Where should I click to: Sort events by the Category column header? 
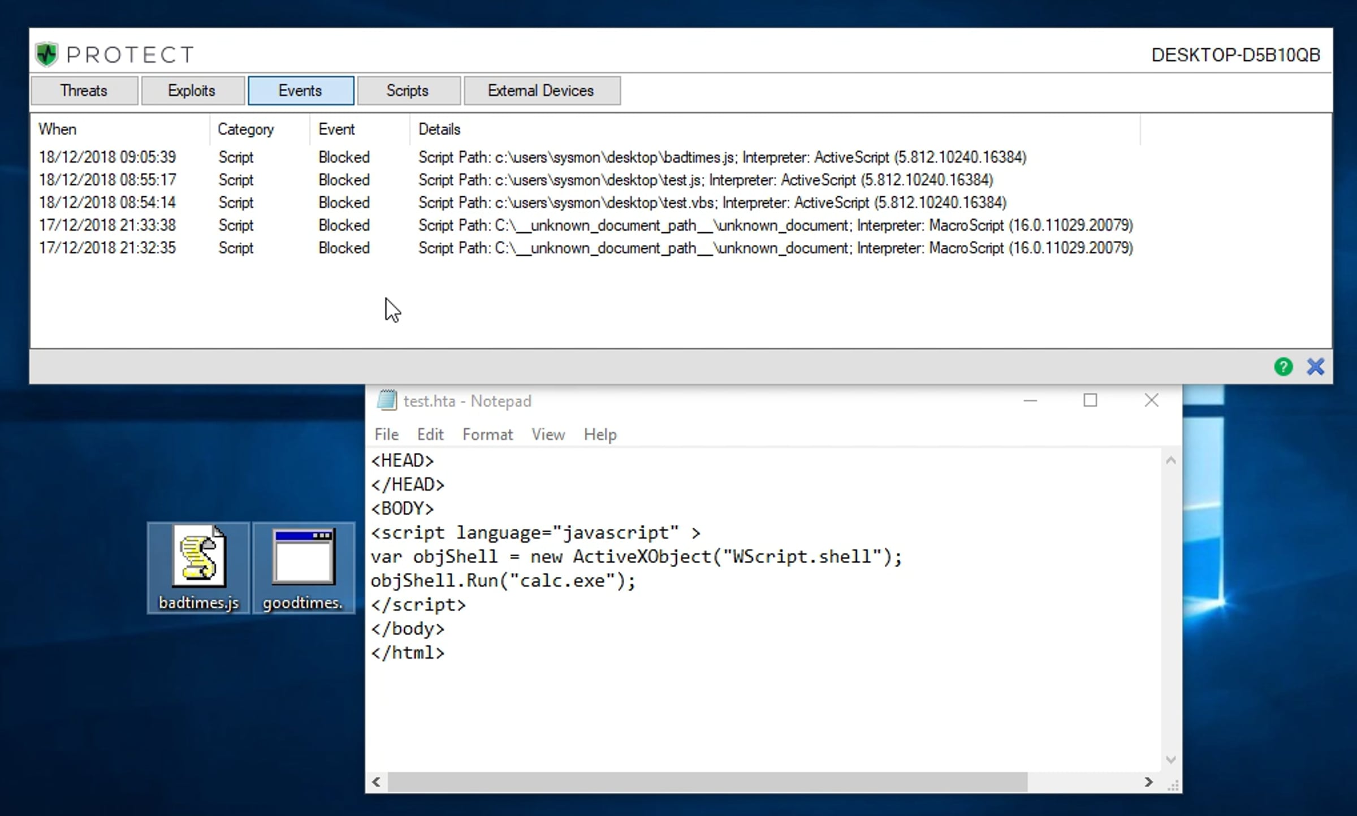260,129
